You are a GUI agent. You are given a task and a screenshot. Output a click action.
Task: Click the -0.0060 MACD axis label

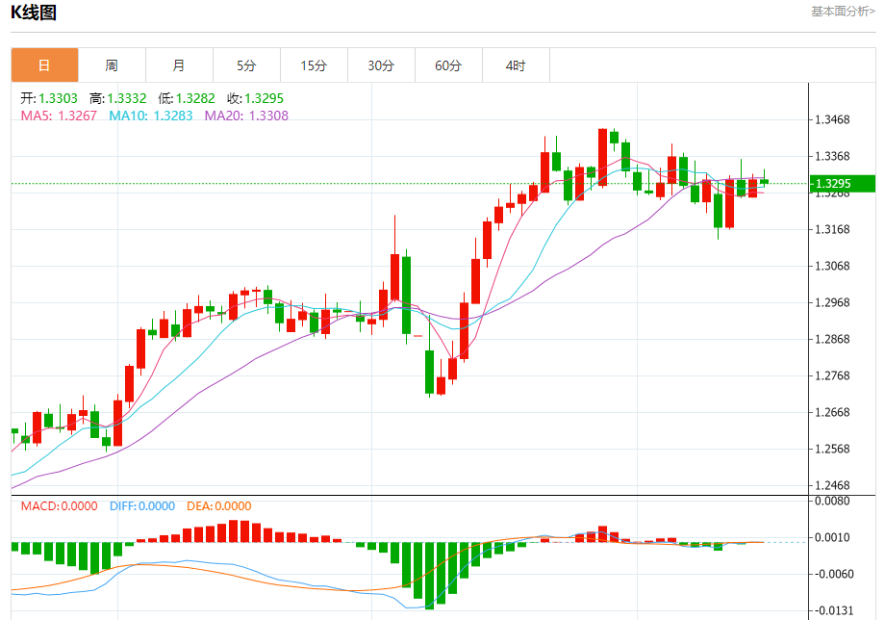pos(832,574)
